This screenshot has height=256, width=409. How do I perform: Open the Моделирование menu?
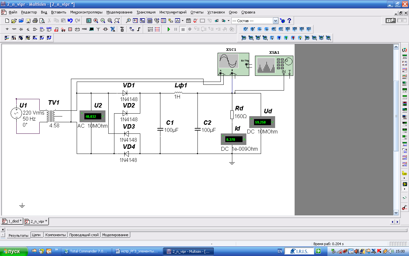120,12
